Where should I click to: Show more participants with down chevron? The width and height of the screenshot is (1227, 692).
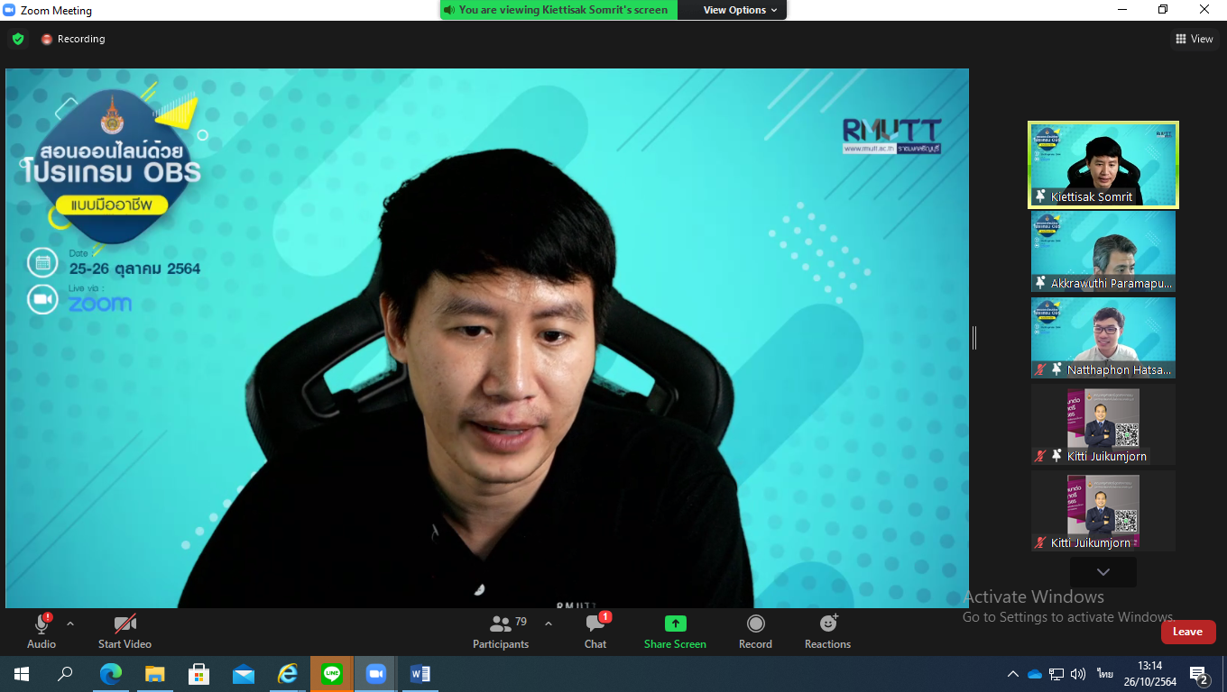pos(1103,572)
